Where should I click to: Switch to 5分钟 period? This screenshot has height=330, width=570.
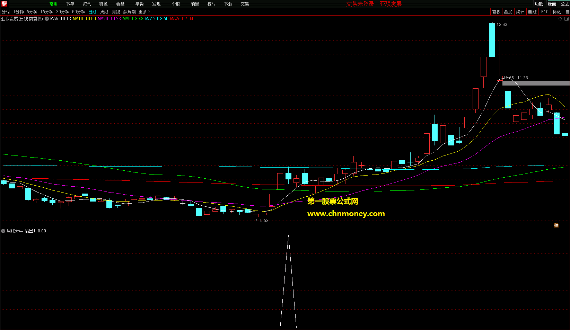click(32, 12)
